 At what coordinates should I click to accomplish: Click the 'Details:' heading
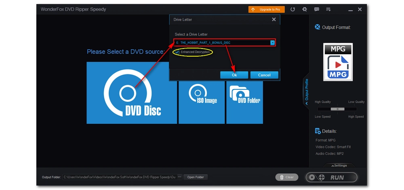(329, 131)
